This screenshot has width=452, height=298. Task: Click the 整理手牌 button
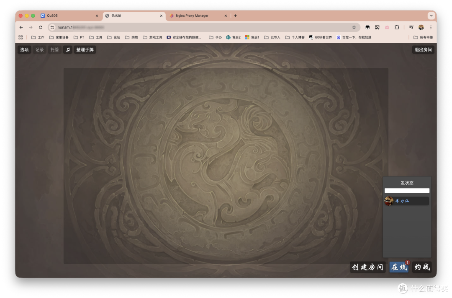tap(85, 49)
